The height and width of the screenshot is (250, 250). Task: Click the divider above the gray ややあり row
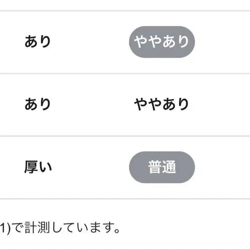pyautogui.click(x=125, y=11)
